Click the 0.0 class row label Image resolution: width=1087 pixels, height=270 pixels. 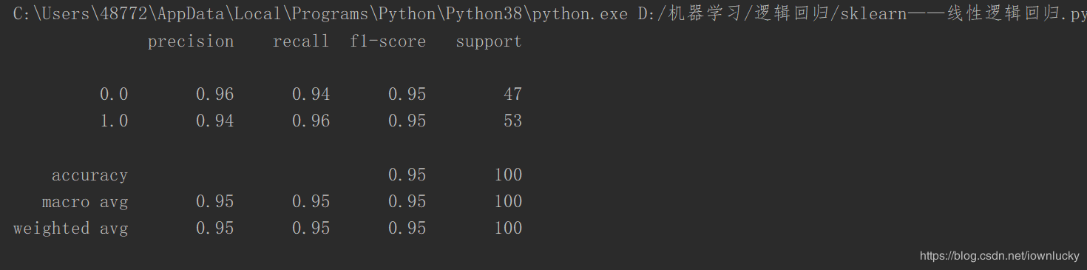click(114, 95)
